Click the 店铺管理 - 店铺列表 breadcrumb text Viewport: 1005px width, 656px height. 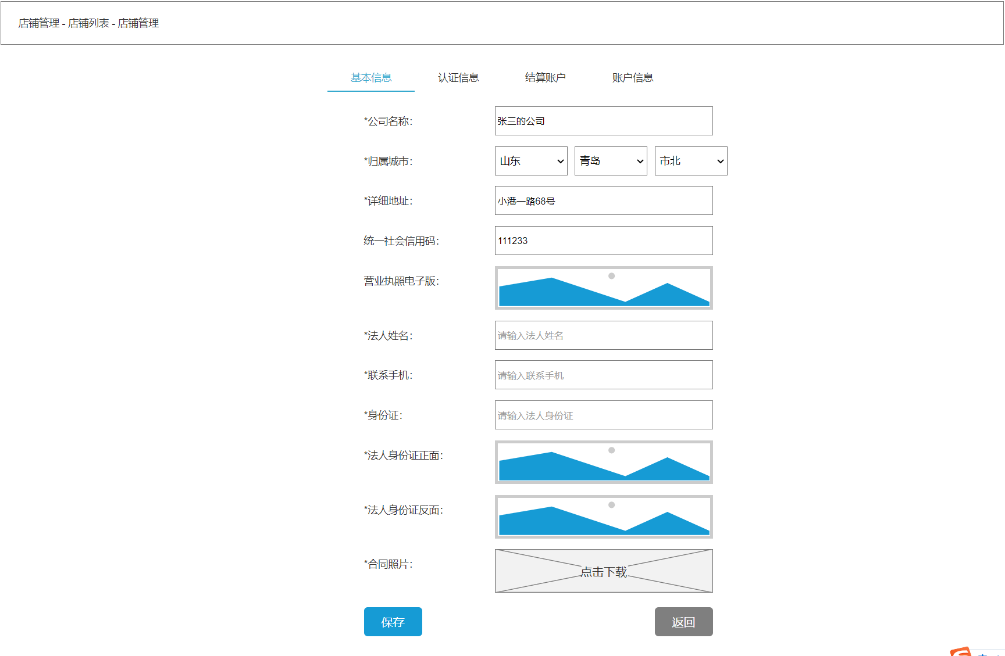tap(64, 23)
